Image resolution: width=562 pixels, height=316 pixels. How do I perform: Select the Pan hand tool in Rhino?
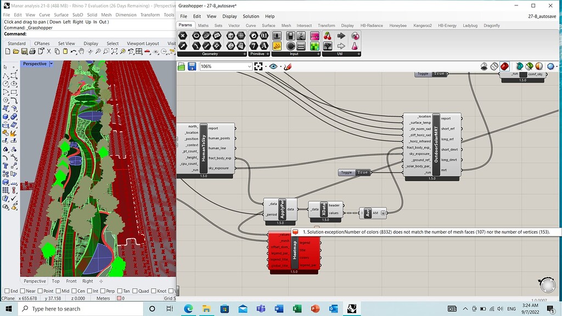coord(81,52)
